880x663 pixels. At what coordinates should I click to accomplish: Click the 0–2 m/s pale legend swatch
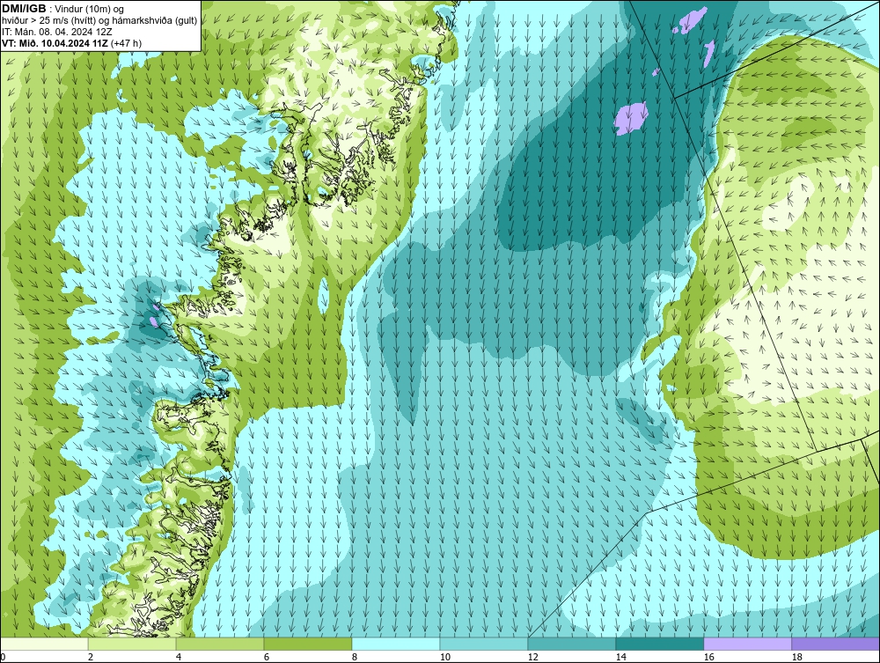point(44,644)
